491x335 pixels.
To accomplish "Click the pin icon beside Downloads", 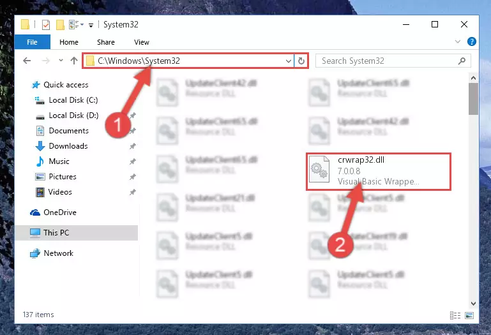I will [x=133, y=146].
